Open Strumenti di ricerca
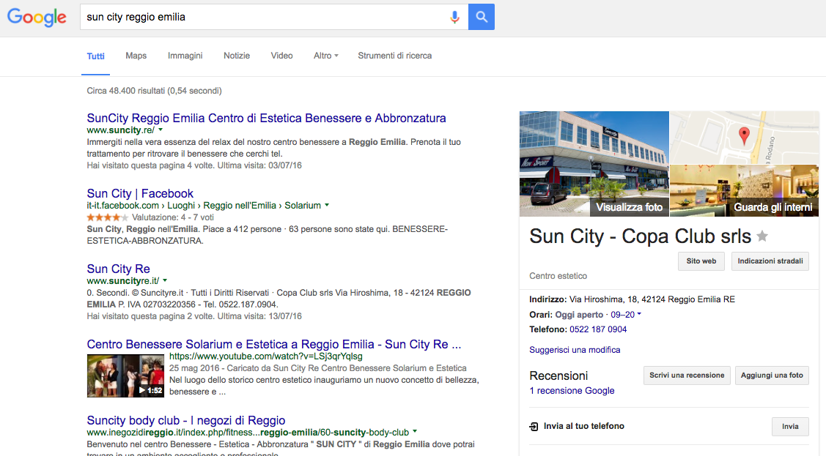 pyautogui.click(x=394, y=56)
